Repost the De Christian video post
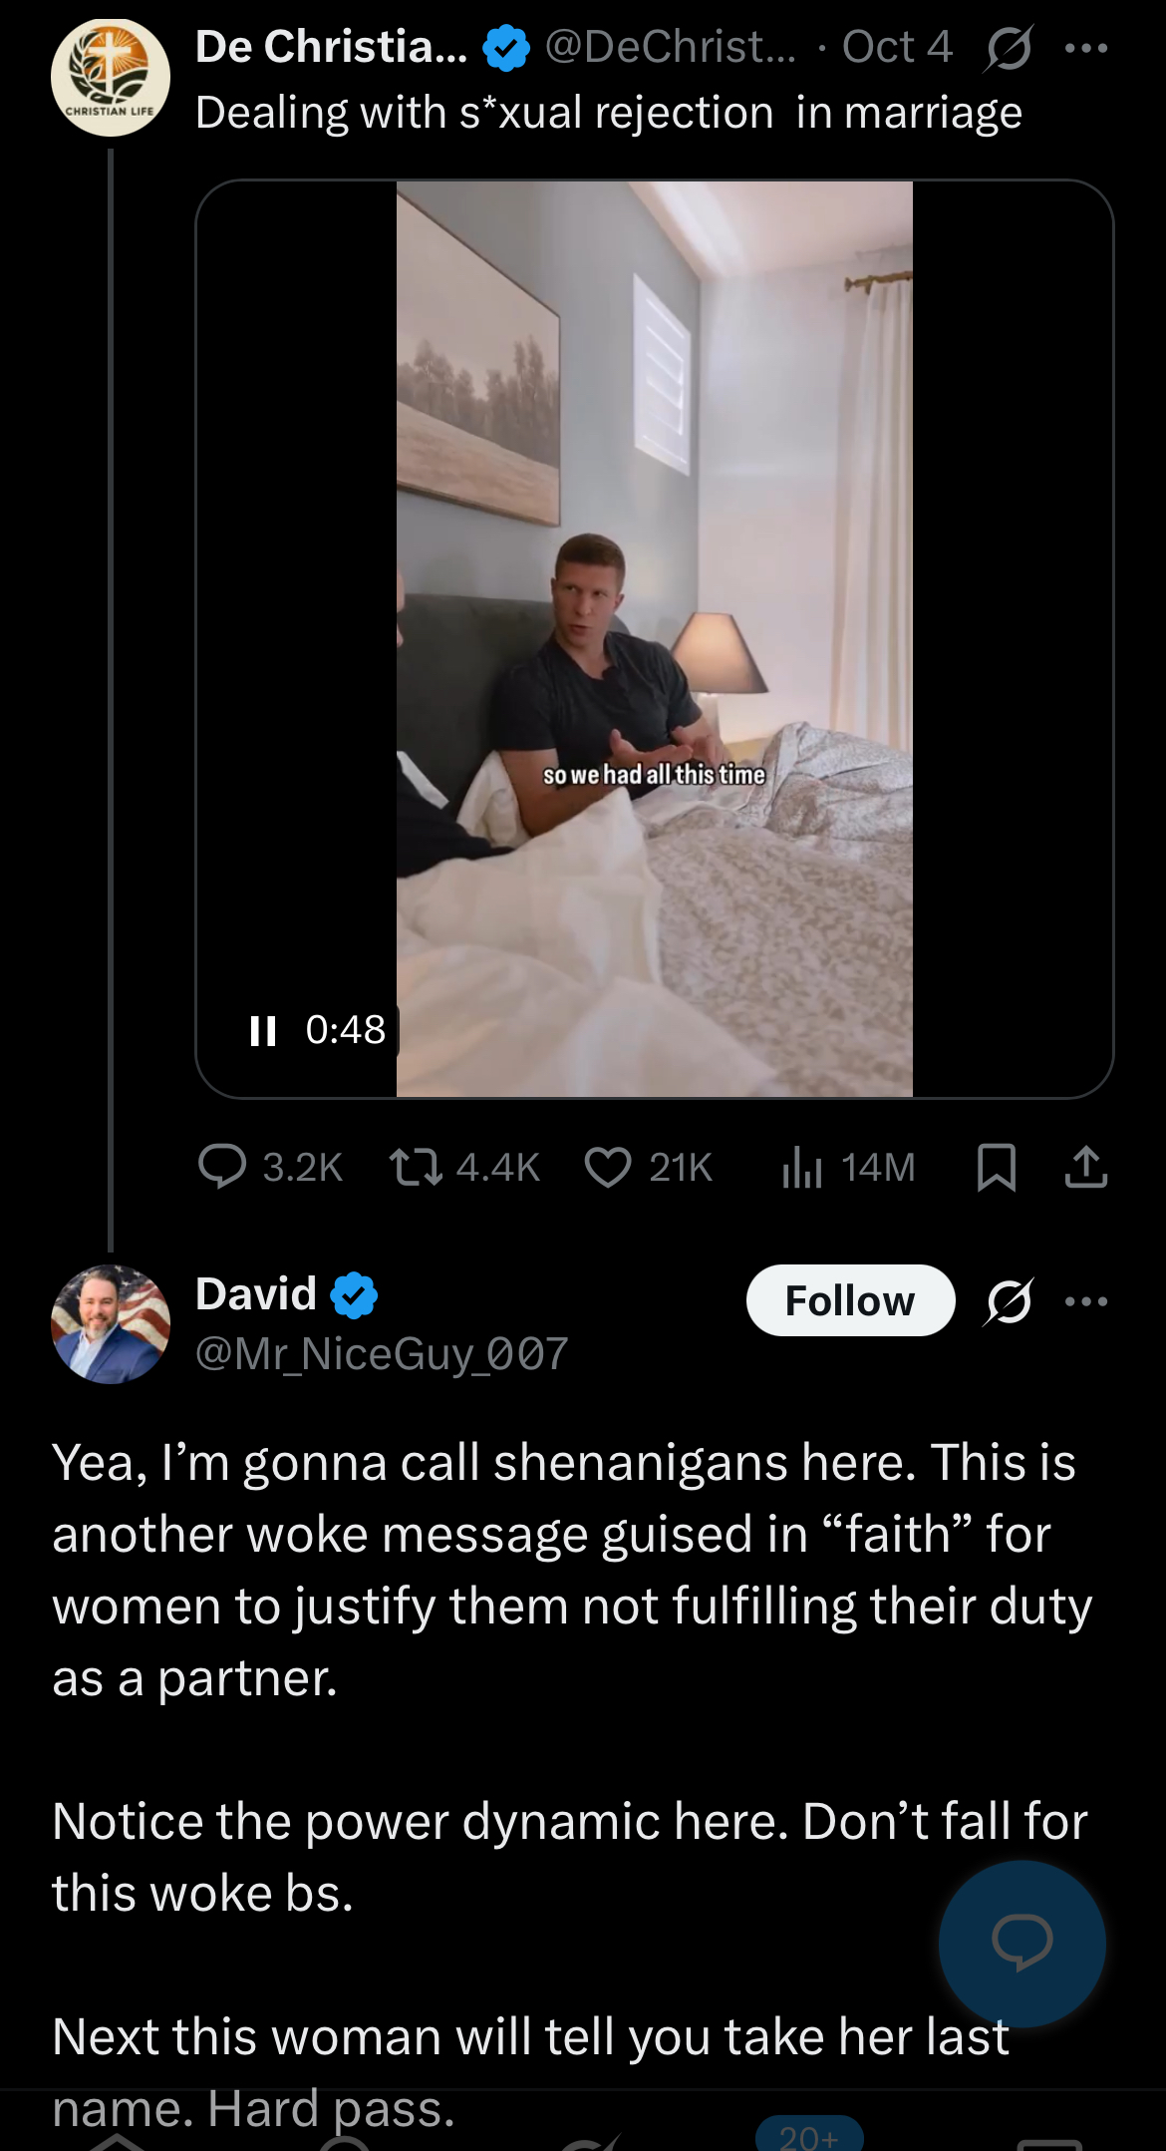Screen dimensions: 1166x2151 click(464, 1167)
